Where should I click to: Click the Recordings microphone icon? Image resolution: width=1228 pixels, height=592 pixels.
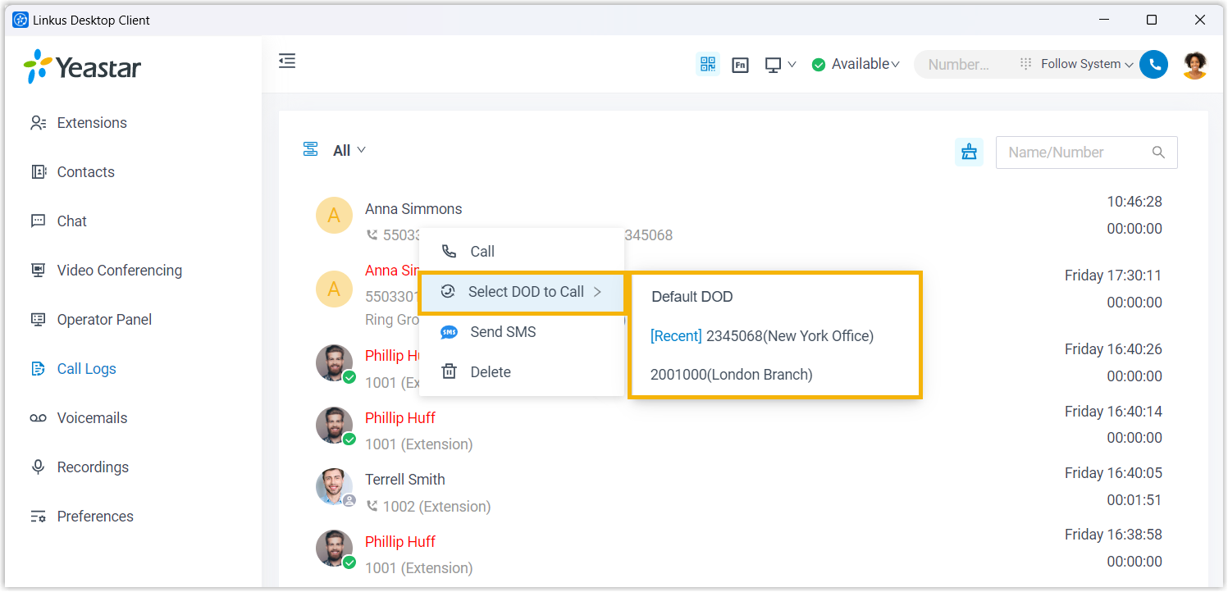click(x=39, y=467)
